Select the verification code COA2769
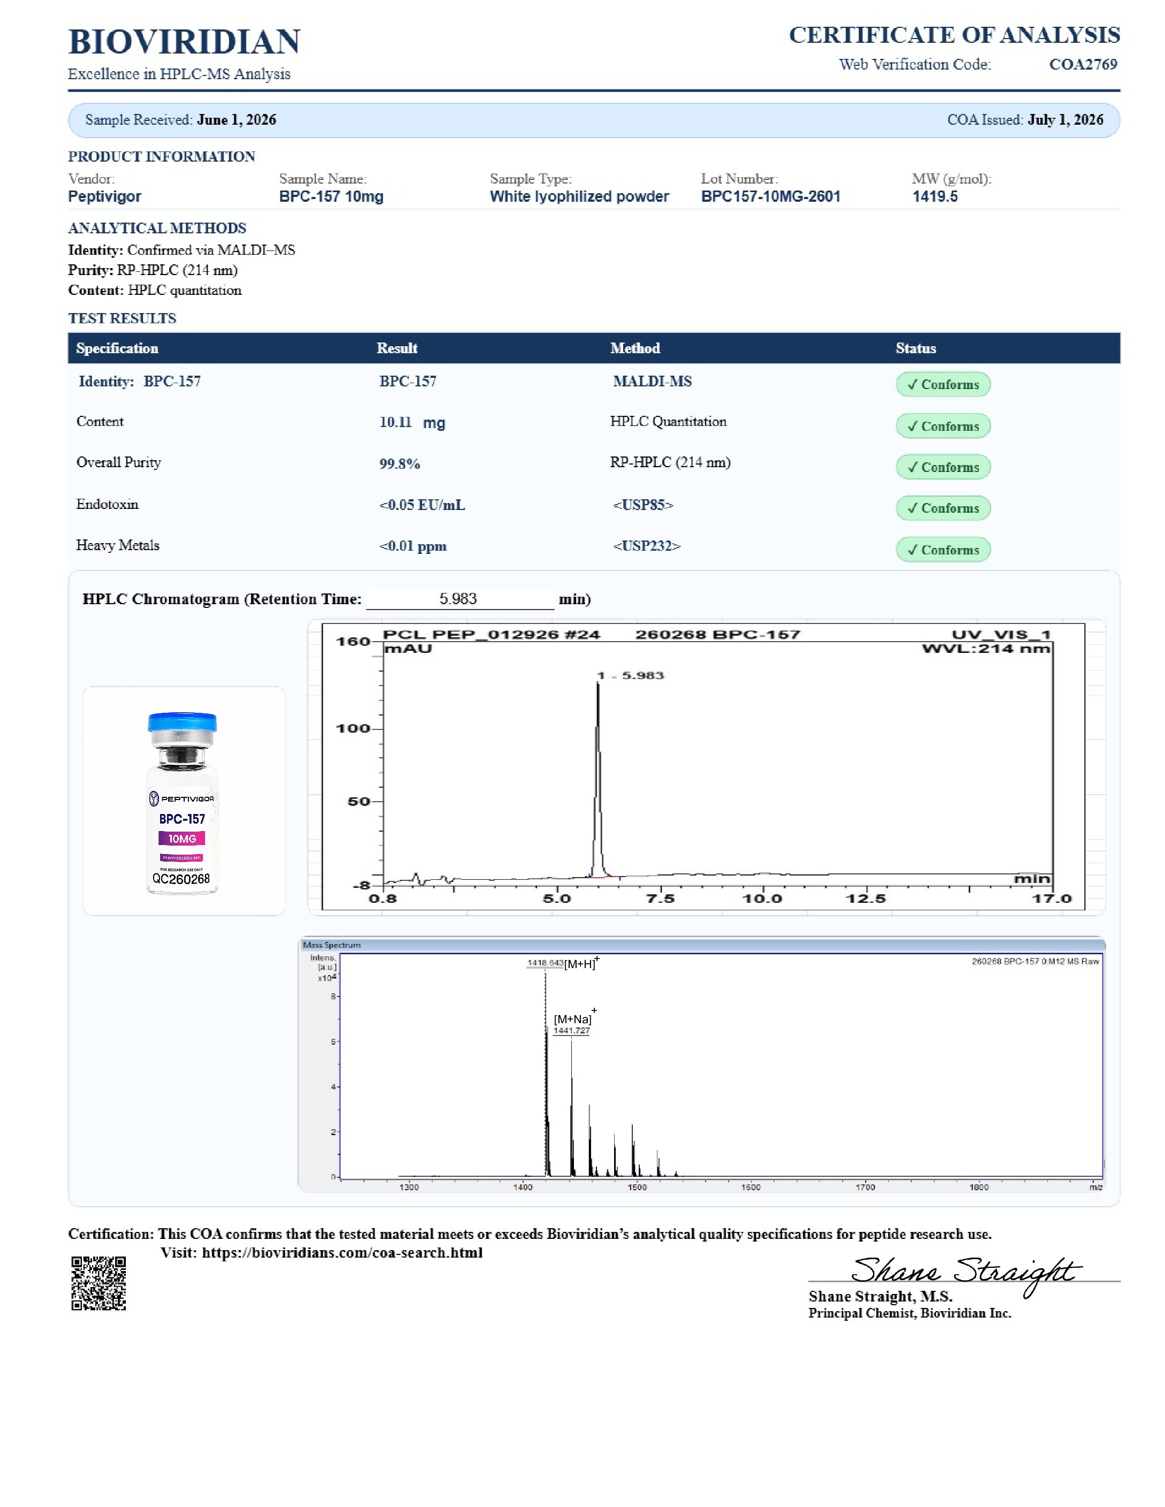 (x=1083, y=64)
